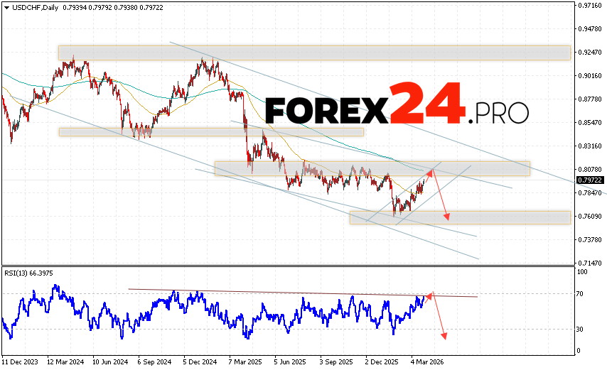Viewport: 607px width, 370px height.
Task: Click date label 5 Dec 2024
Action: 200,362
